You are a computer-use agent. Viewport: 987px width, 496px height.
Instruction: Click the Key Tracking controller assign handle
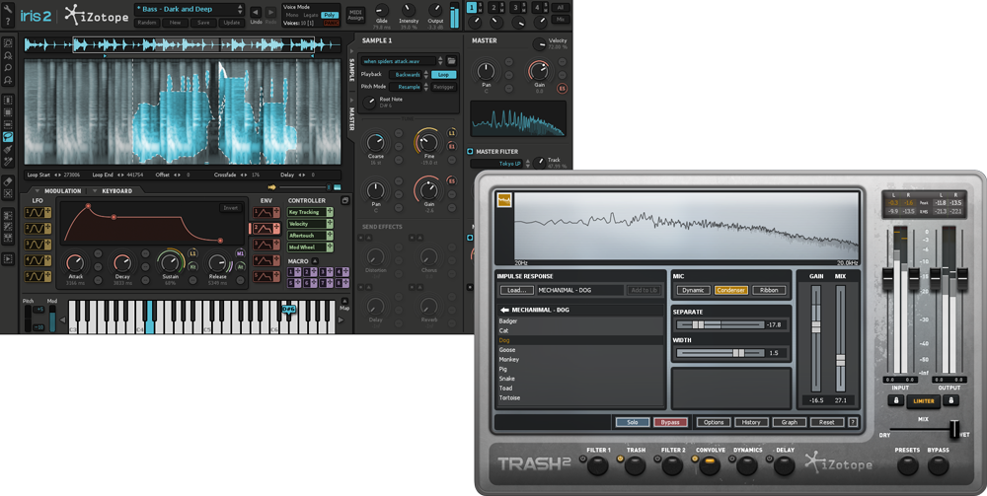330,212
